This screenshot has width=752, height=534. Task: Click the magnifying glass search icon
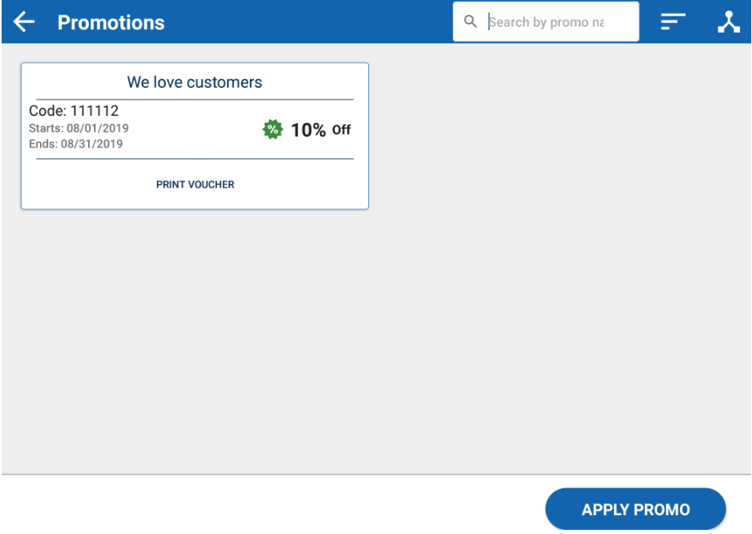coord(470,22)
